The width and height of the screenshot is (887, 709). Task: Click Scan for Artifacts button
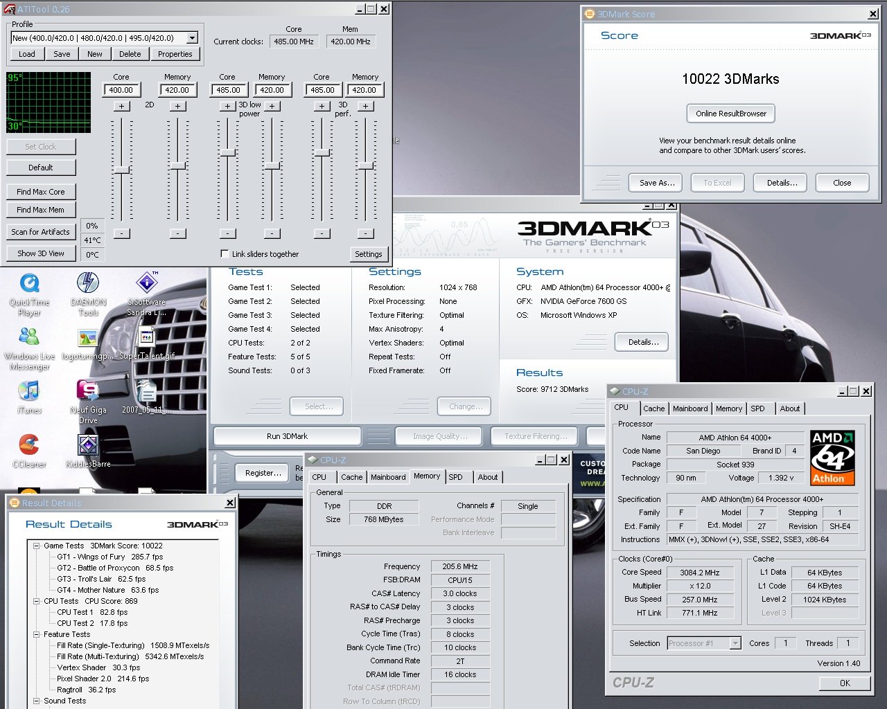(x=41, y=232)
